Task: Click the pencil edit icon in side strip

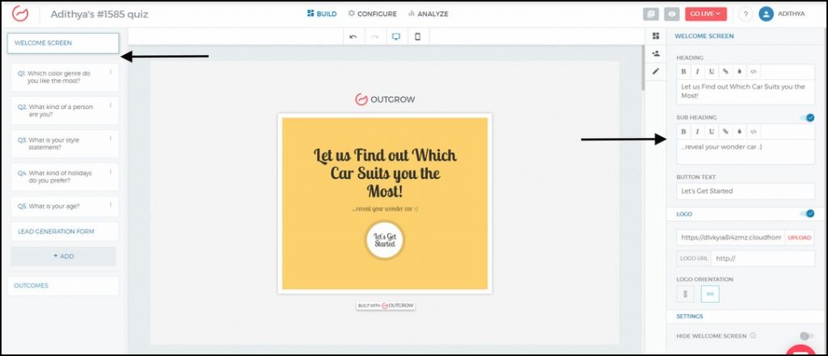Action: (656, 71)
